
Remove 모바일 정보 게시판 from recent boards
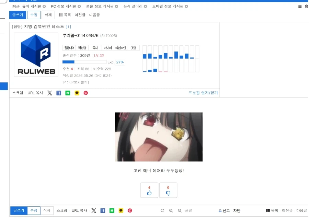(186, 6)
